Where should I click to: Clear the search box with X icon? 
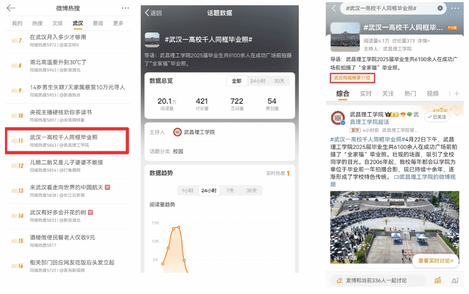pos(440,8)
